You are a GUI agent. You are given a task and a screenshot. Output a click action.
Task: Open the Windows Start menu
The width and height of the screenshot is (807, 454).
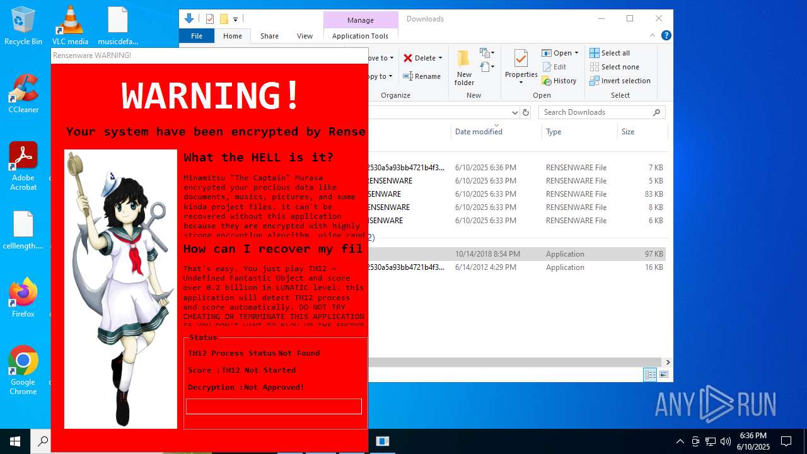[x=15, y=441]
